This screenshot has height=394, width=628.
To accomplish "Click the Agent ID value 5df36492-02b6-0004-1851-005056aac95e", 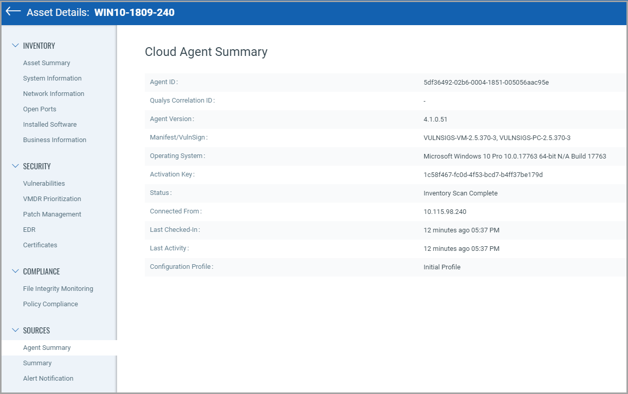I will click(486, 83).
